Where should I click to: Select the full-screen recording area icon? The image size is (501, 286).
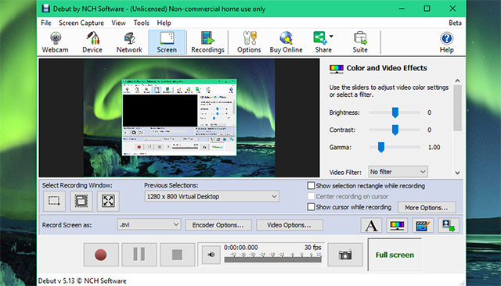pyautogui.click(x=108, y=201)
